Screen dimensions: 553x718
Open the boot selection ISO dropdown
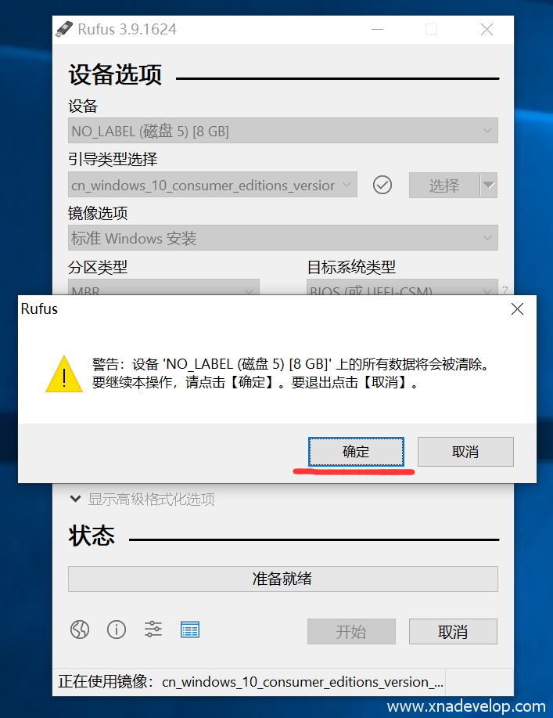click(x=212, y=185)
